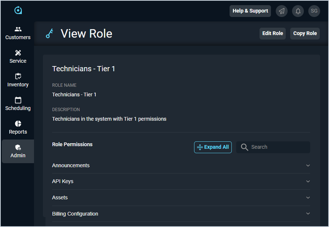Click the magnifier icon in the search box
Viewport: 329px width, 227px height.
tap(244, 147)
